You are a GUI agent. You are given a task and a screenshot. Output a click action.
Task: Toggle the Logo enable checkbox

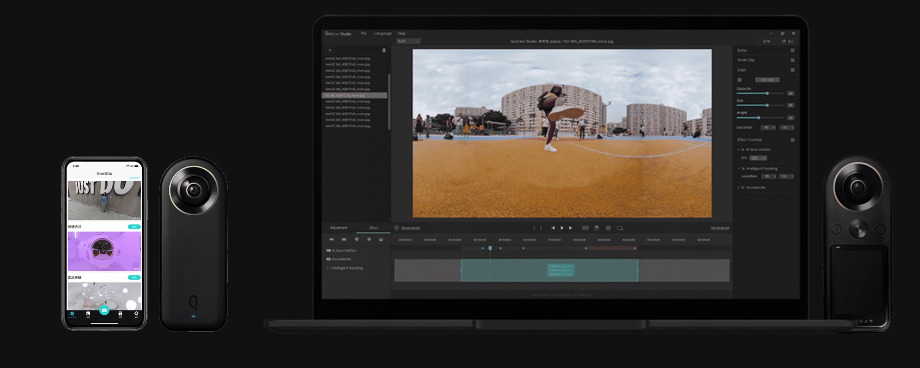click(740, 80)
